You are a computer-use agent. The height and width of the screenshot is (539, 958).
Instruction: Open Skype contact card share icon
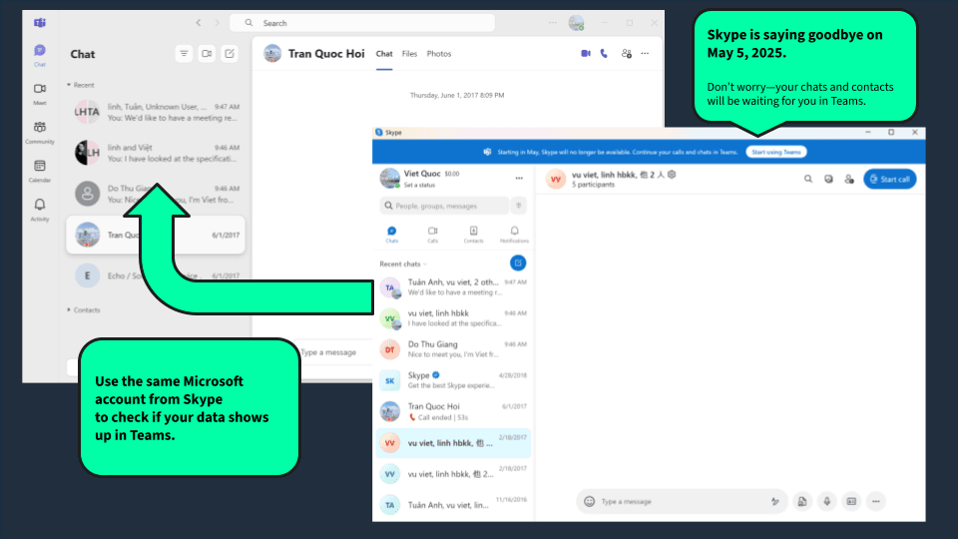coord(851,502)
